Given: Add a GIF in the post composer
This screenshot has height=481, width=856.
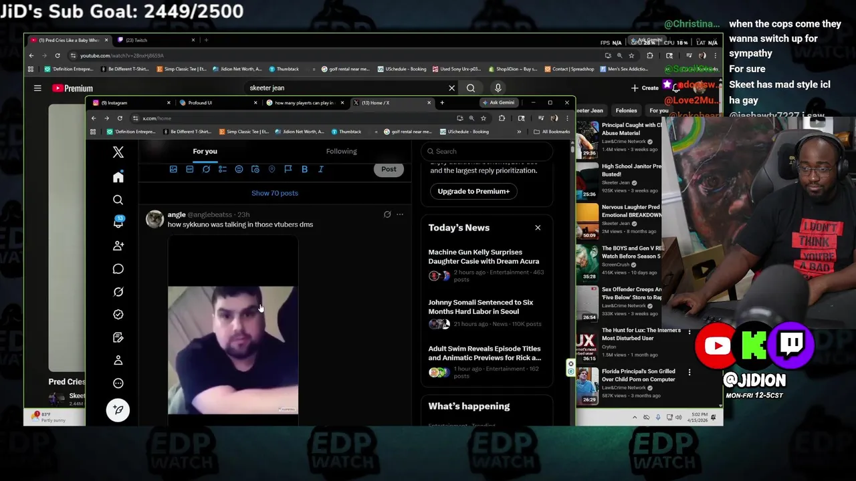Looking at the screenshot, I should coord(190,170).
